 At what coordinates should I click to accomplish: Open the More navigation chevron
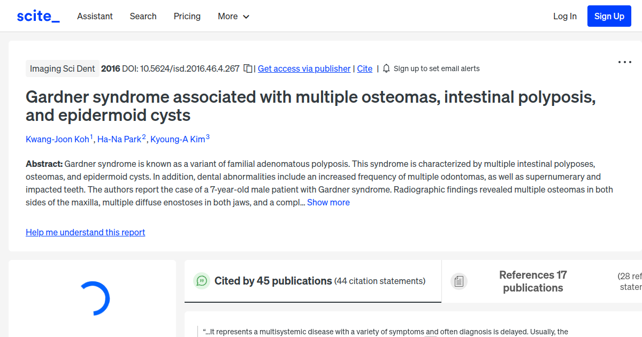point(246,17)
